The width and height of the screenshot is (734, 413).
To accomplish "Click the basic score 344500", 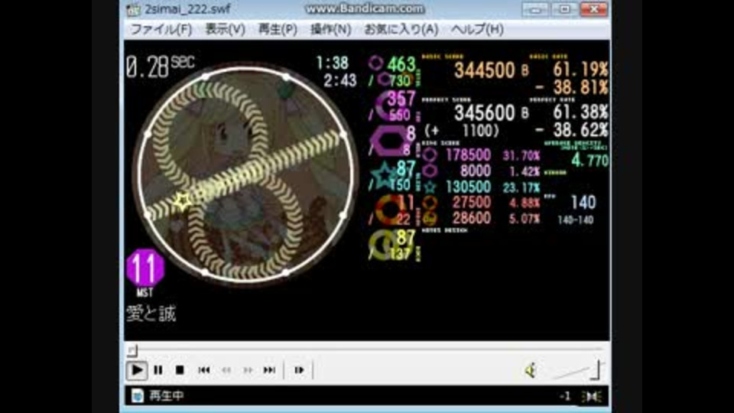I will tap(485, 70).
